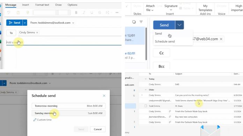This screenshot has width=243, height=136.
Task: Switch to the Draw tab
Action: coord(58,5)
